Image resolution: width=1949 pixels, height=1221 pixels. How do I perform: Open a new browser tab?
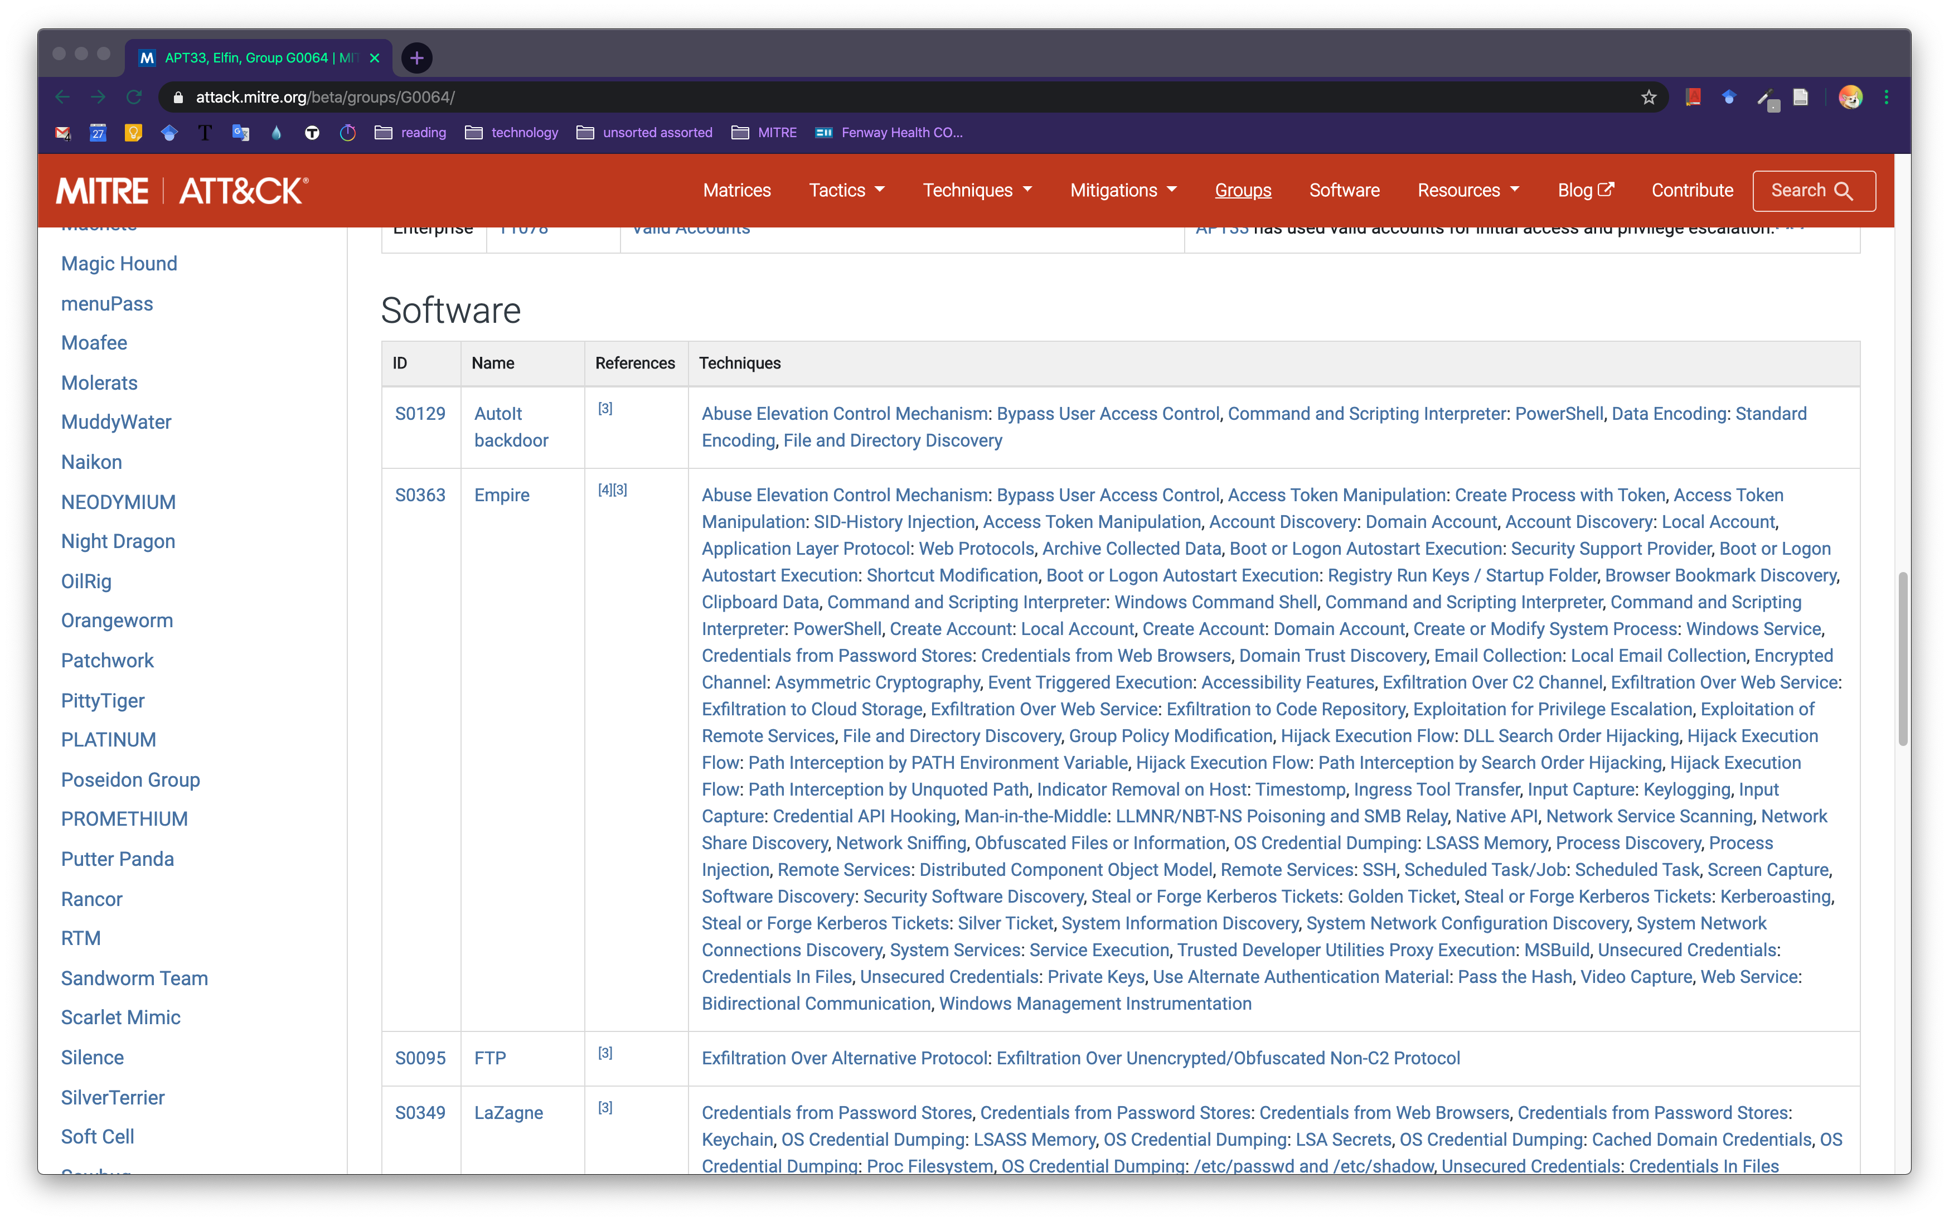(x=416, y=57)
